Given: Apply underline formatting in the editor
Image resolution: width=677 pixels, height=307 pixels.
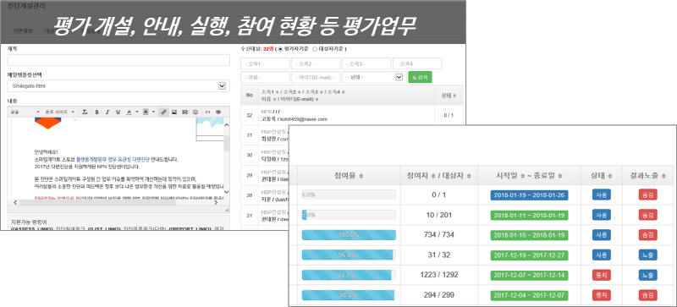Looking at the screenshot, I should (x=118, y=112).
